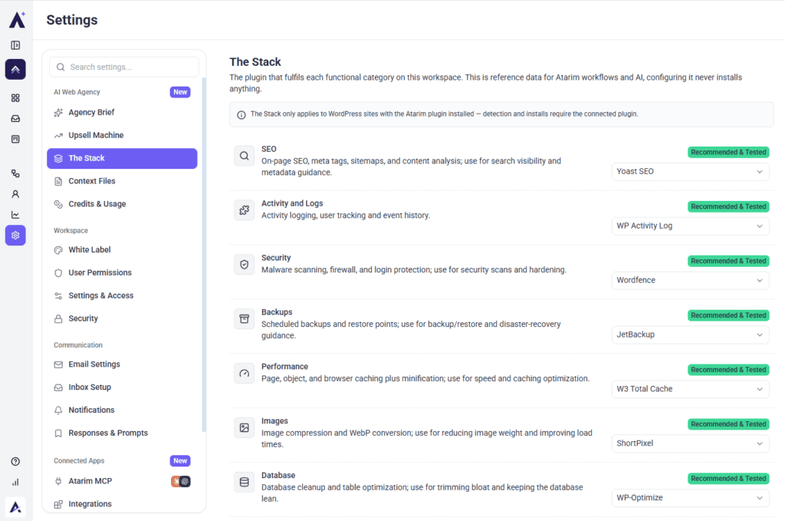Open the inbox tray icon in rail
This screenshot has width=785, height=521.
click(15, 119)
